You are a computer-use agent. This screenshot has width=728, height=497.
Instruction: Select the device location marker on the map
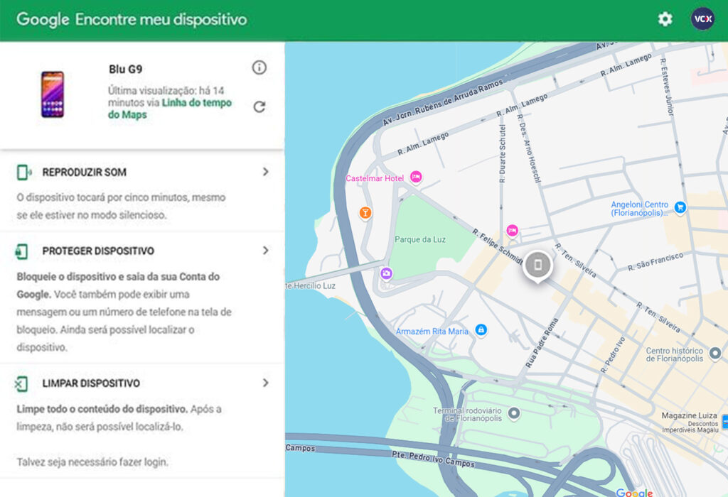[538, 264]
